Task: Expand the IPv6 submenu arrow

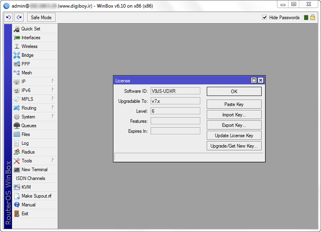Action: pos(53,90)
